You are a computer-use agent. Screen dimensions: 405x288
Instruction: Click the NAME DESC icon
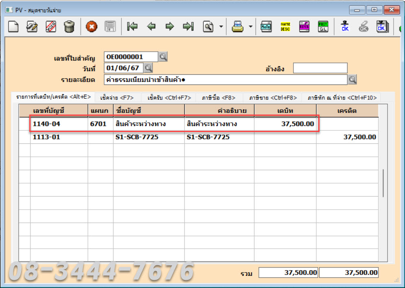[285, 26]
